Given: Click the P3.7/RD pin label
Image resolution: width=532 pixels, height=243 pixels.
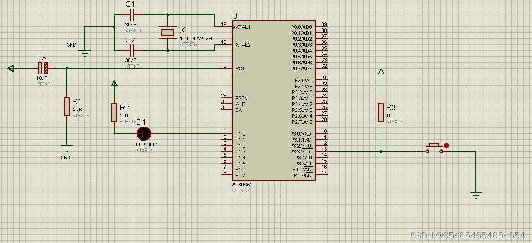Looking at the screenshot, I should pyautogui.click(x=303, y=175).
